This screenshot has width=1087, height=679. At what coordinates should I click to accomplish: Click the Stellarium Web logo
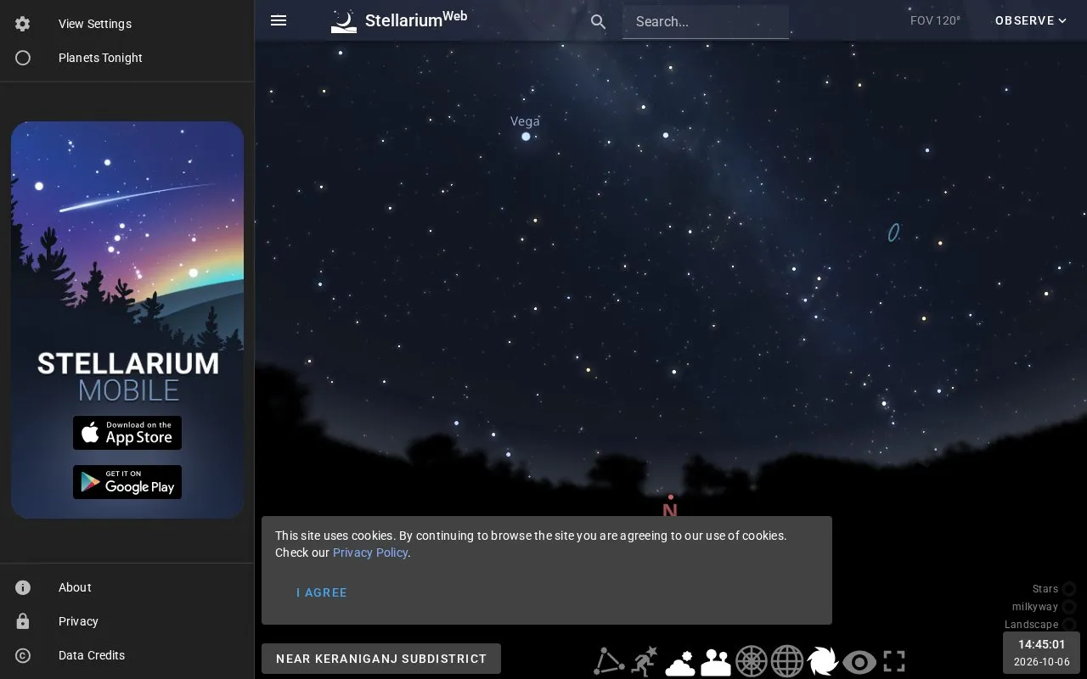click(398, 20)
